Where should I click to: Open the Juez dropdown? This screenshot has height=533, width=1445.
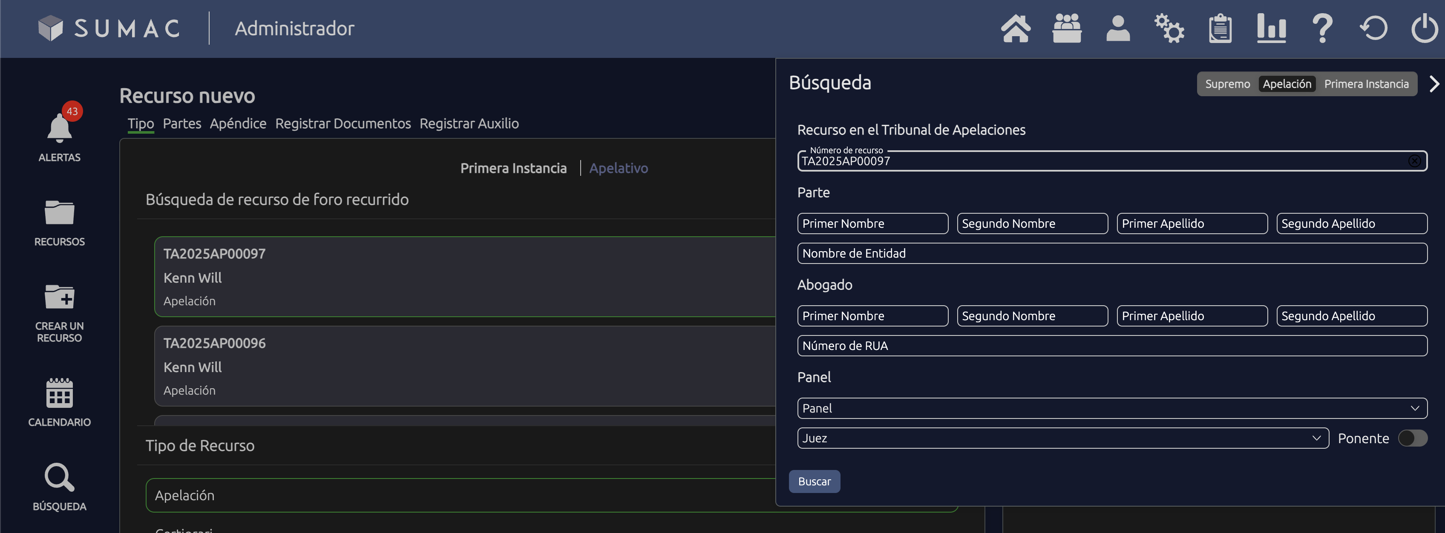(1062, 438)
